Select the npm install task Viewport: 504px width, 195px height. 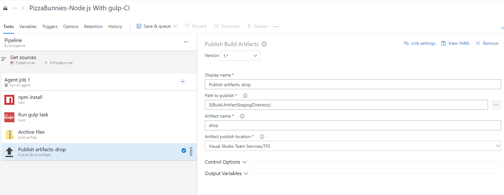tap(99, 100)
